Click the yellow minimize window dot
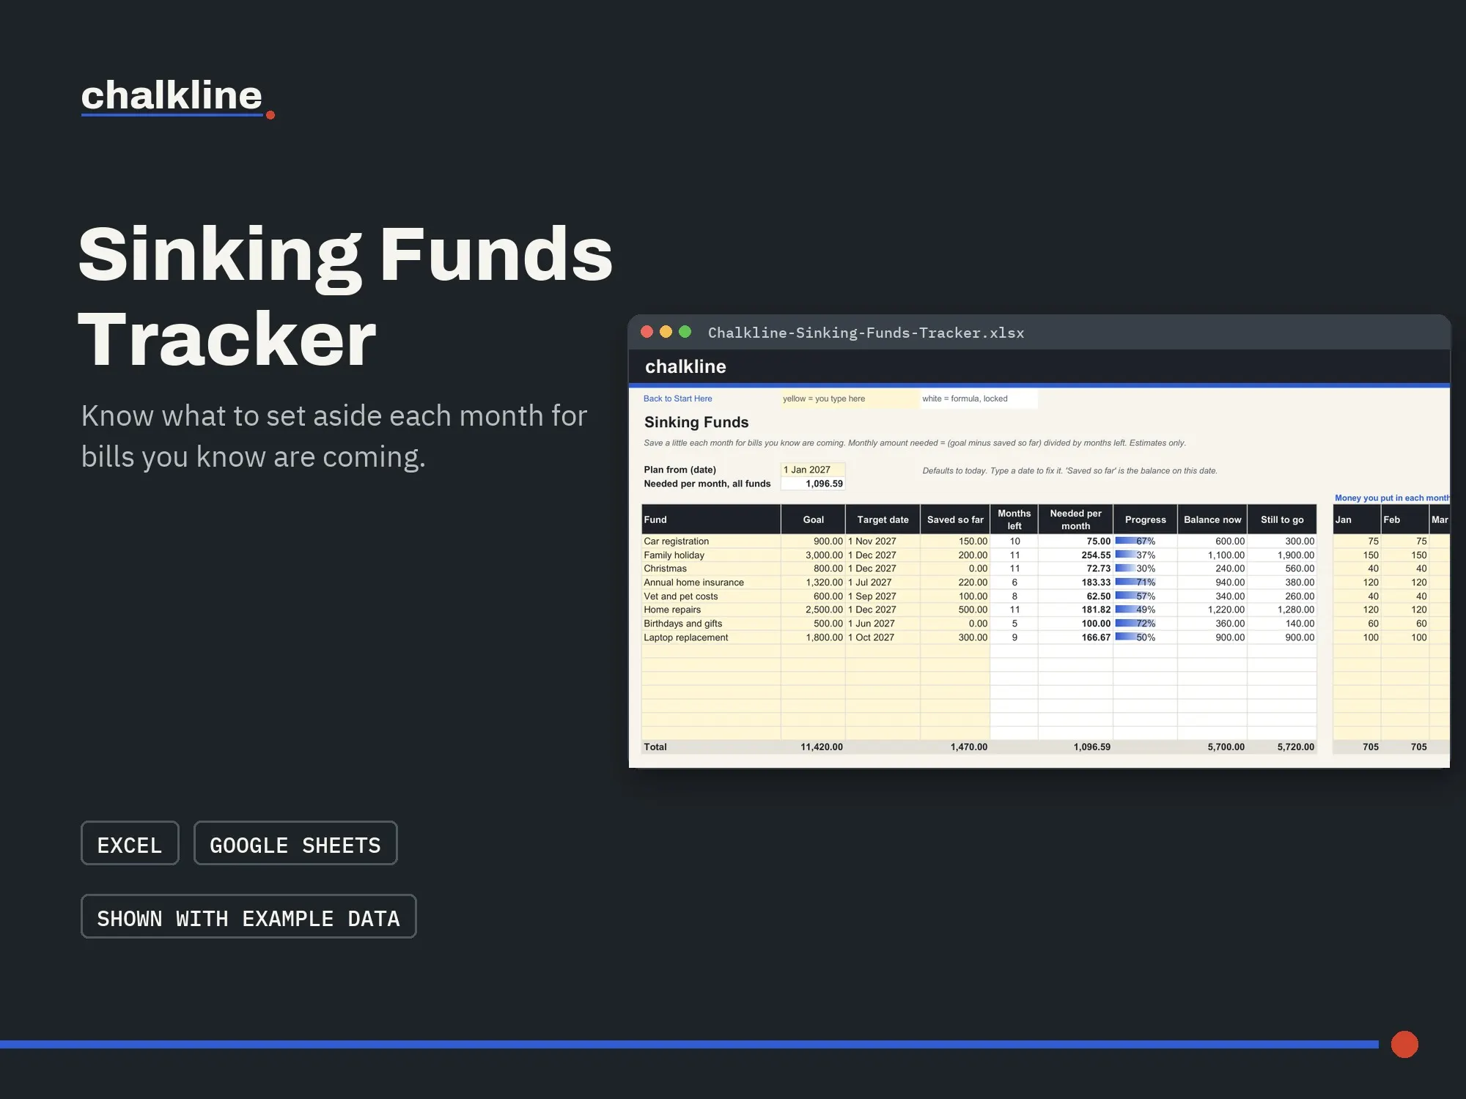Viewport: 1466px width, 1099px height. point(666,332)
